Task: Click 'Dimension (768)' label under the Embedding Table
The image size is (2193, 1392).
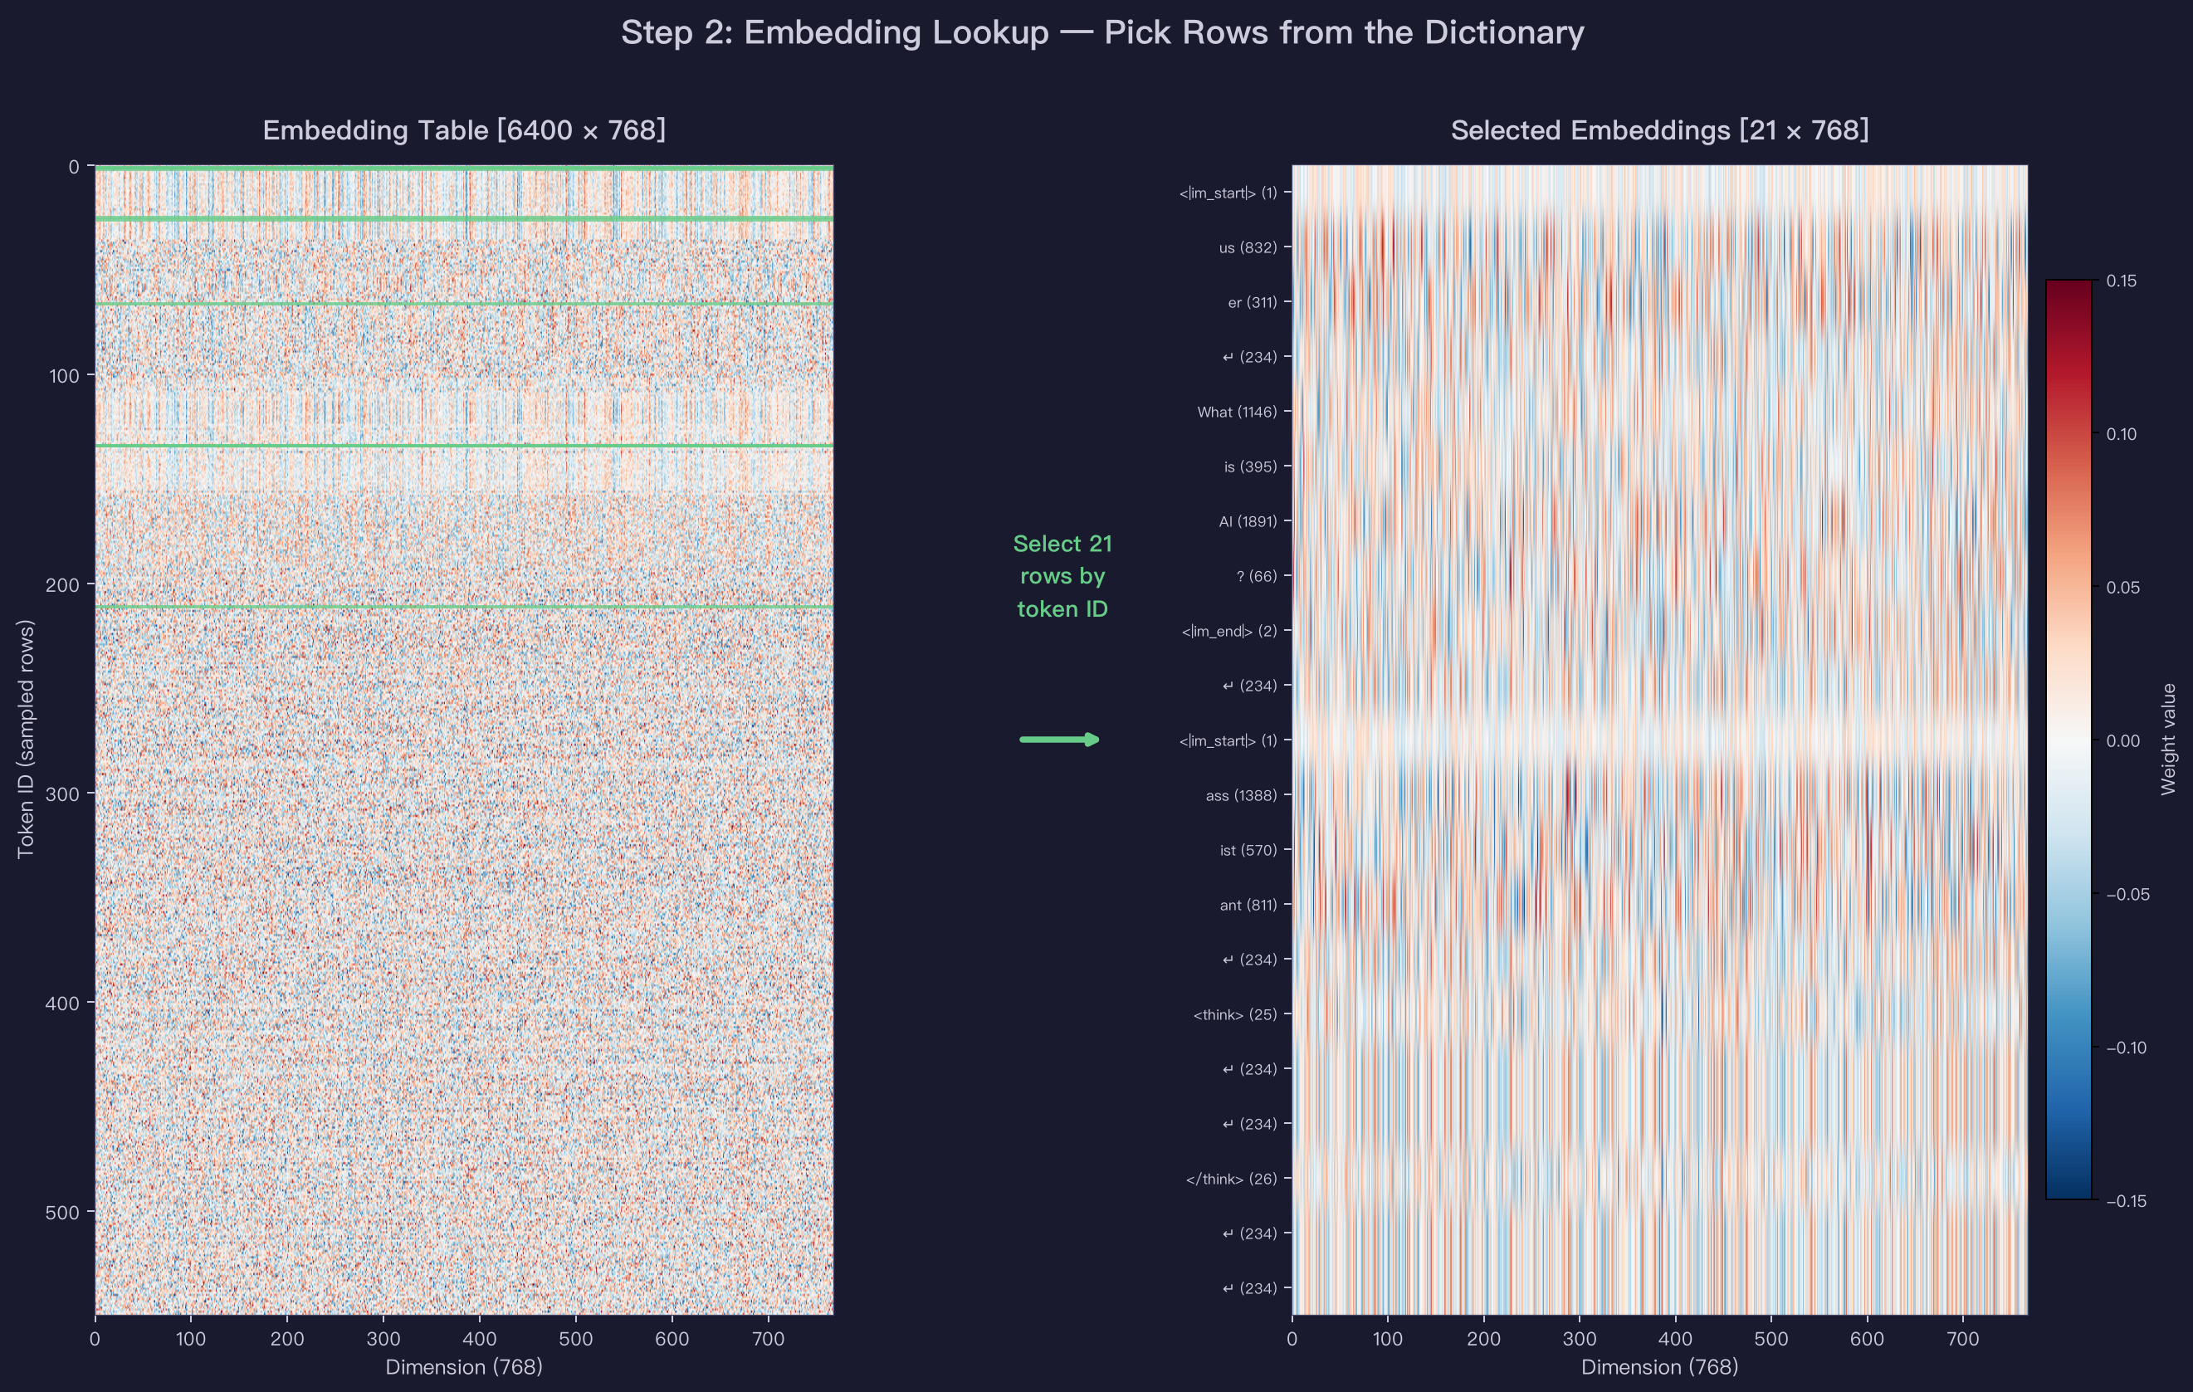Action: pyautogui.click(x=465, y=1366)
